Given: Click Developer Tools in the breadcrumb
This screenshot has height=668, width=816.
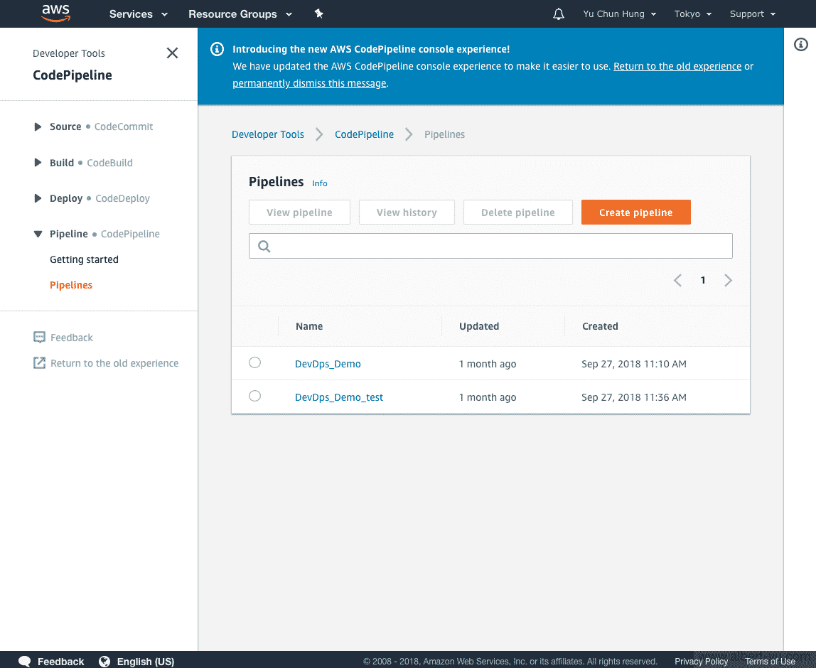Looking at the screenshot, I should pos(268,134).
